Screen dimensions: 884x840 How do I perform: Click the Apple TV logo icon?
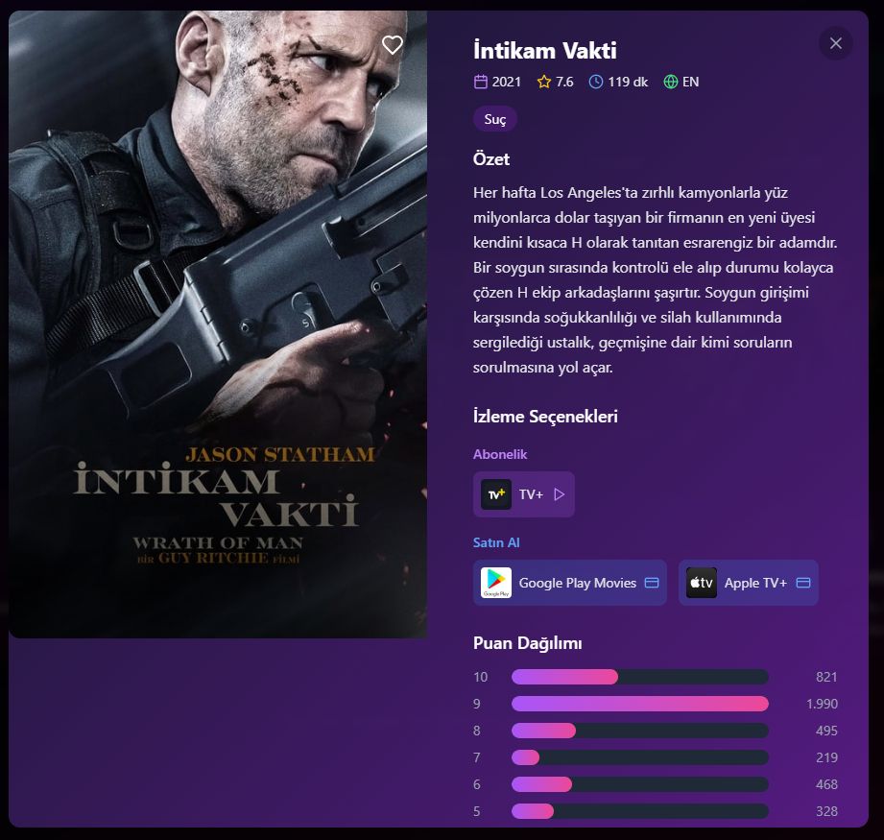click(x=702, y=583)
